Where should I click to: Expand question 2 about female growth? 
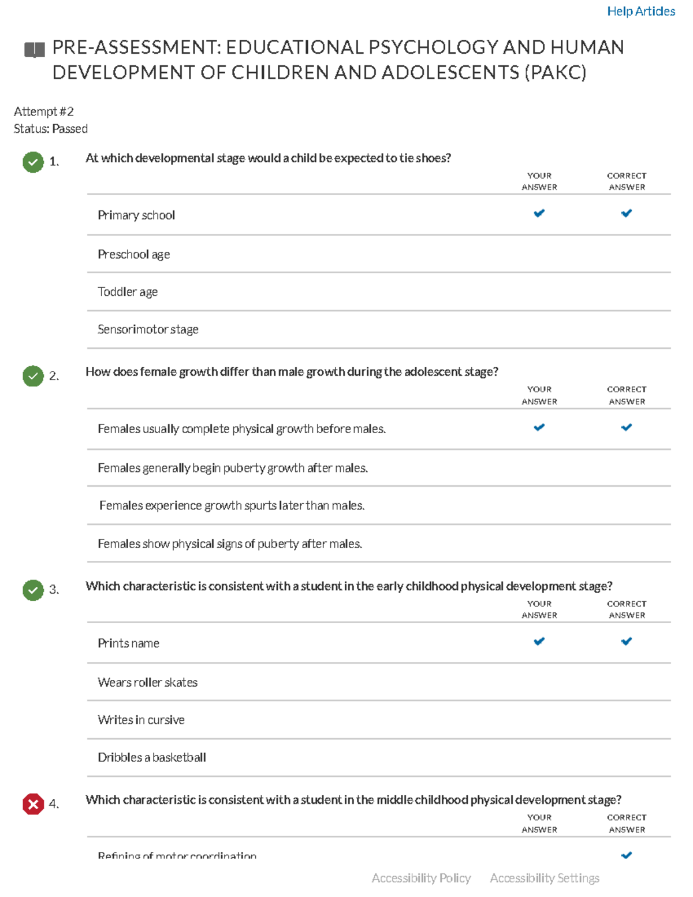(x=292, y=371)
